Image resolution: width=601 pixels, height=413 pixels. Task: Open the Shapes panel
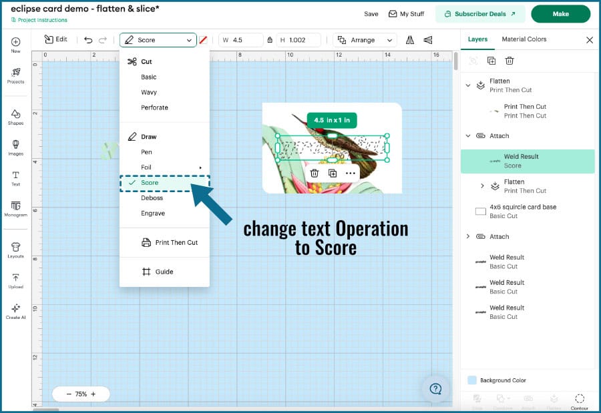coord(16,117)
